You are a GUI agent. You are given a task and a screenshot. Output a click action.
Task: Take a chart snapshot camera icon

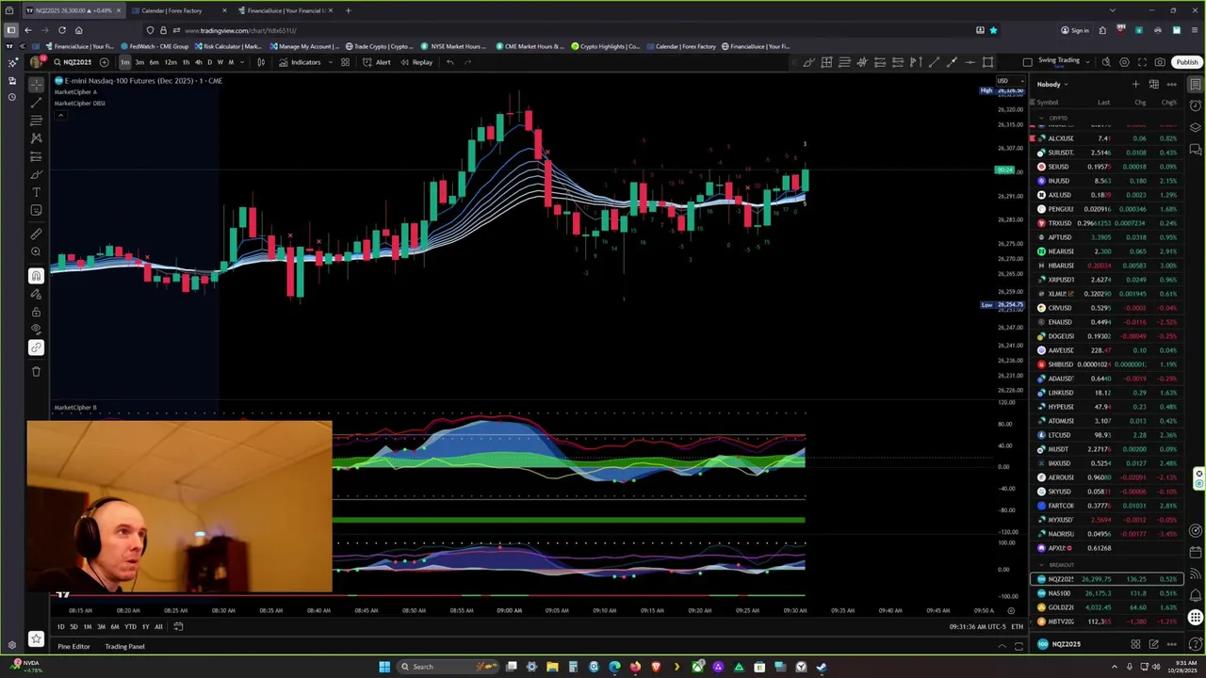(1160, 62)
